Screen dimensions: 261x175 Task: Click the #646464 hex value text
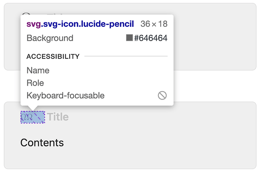click(151, 38)
